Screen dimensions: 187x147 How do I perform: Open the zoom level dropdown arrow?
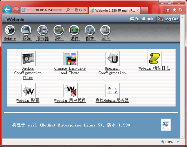tap(178, 142)
